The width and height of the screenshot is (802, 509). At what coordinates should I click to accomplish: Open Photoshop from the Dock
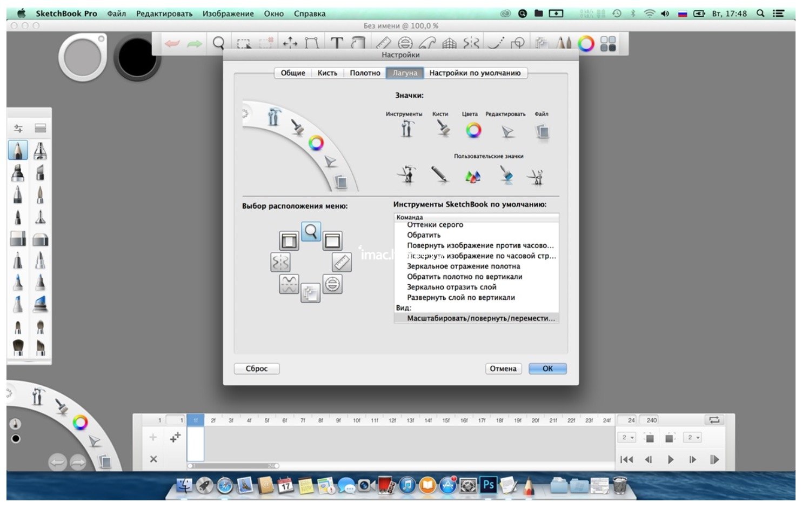[x=488, y=485]
